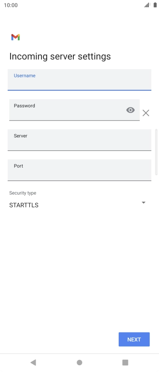
Task: Tap the Android home circle button
Action: [x=79, y=362]
